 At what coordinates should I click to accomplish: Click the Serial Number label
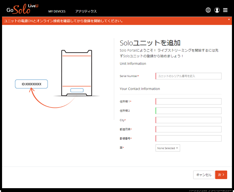[129, 76]
